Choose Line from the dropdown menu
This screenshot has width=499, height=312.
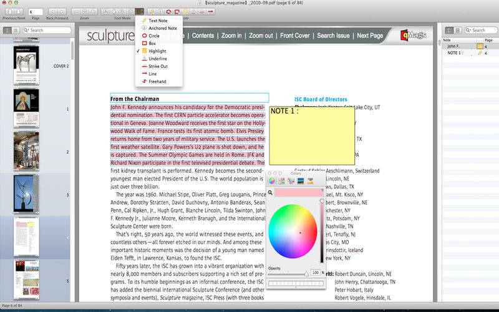pyautogui.click(x=159, y=74)
